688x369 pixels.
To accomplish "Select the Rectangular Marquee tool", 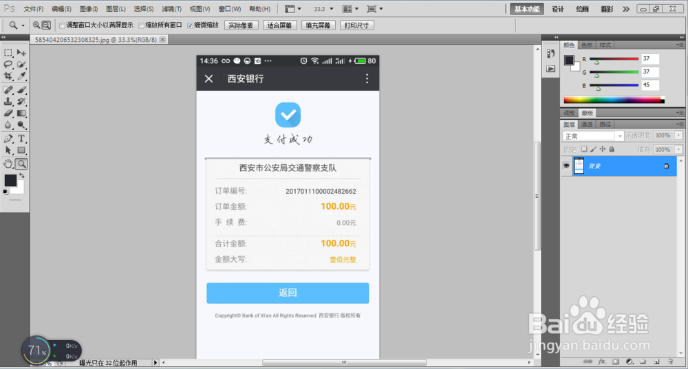I will coord(8,53).
